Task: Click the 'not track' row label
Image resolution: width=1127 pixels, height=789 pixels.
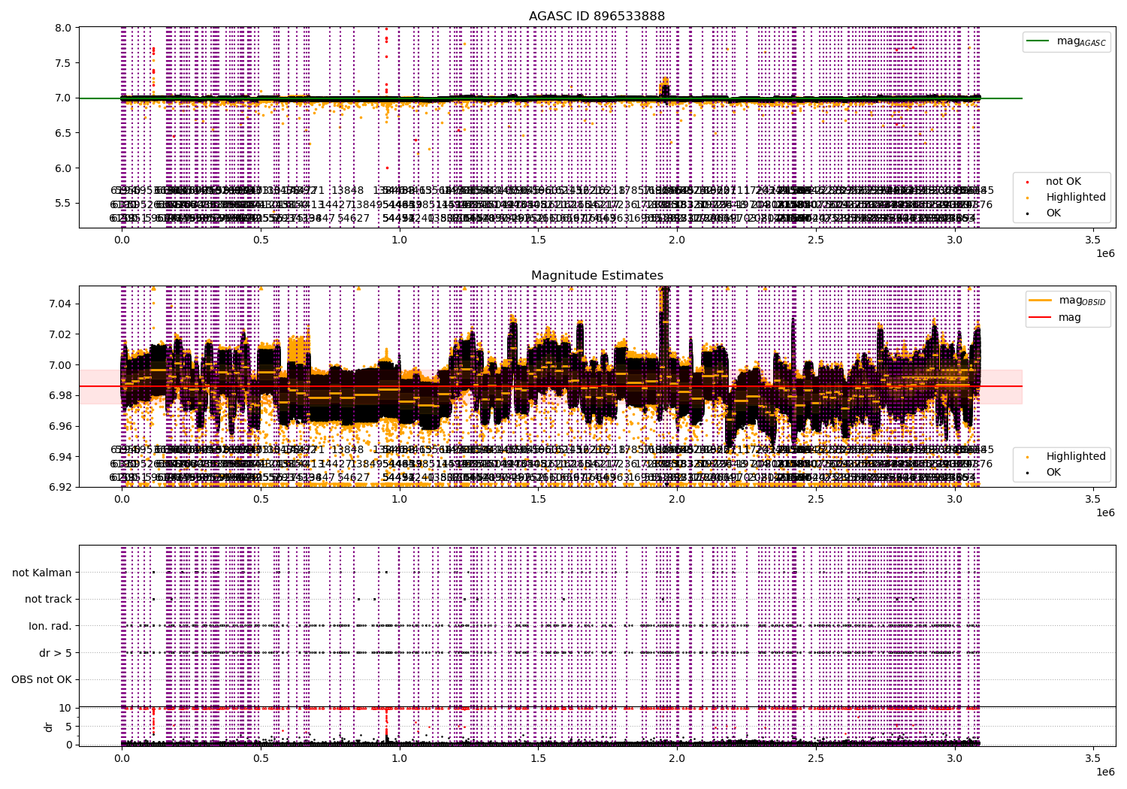Action: [48, 599]
